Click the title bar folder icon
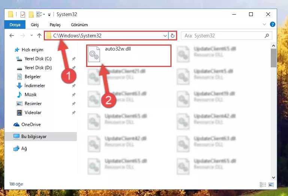Viewport: 288px width, 196px height. point(10,14)
